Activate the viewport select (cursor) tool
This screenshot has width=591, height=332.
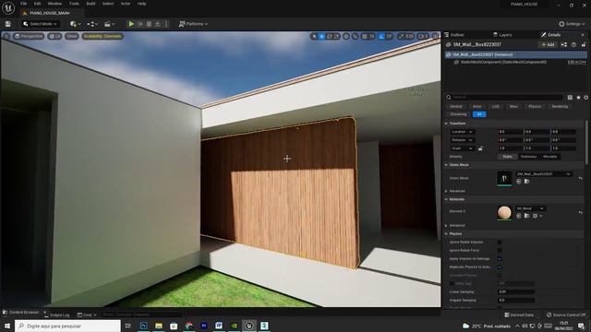click(314, 36)
